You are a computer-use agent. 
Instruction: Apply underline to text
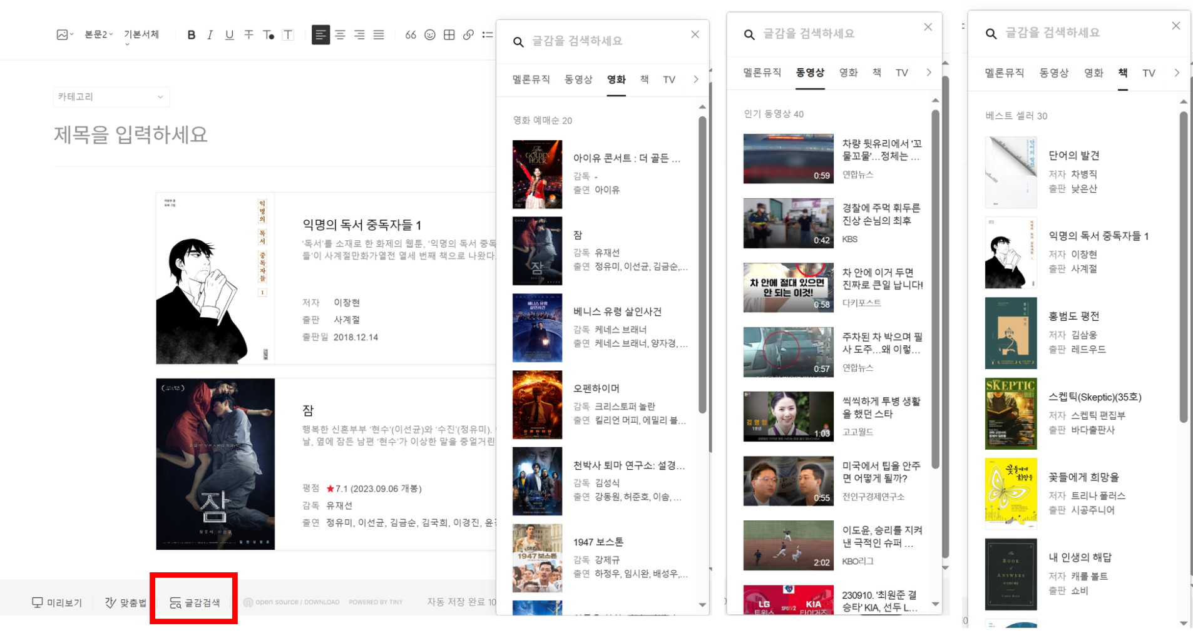(229, 35)
